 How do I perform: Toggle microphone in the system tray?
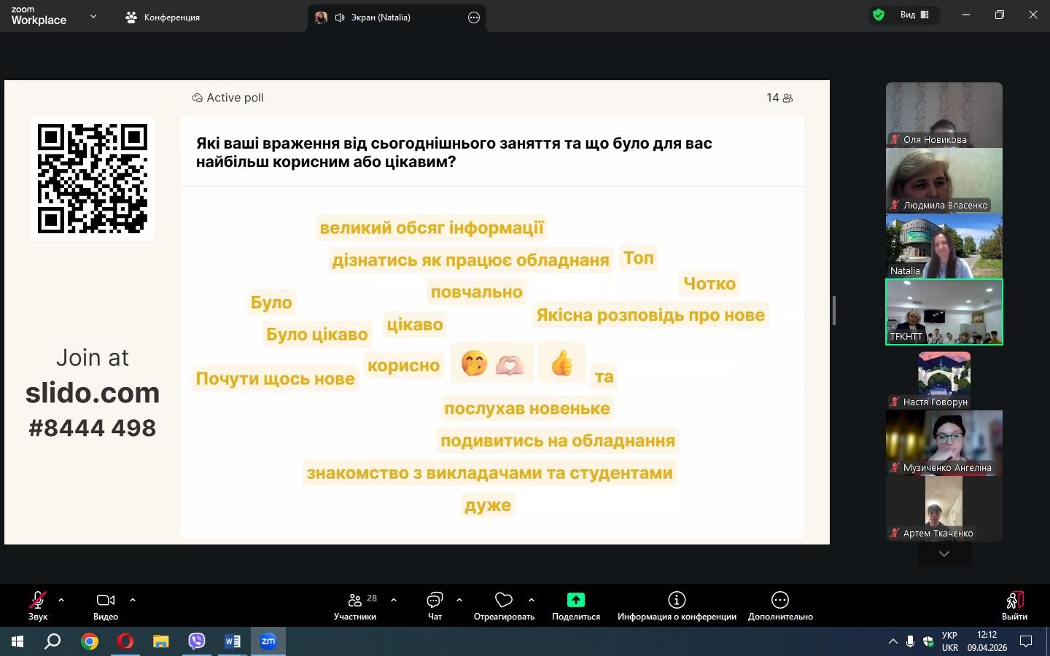[x=910, y=641]
